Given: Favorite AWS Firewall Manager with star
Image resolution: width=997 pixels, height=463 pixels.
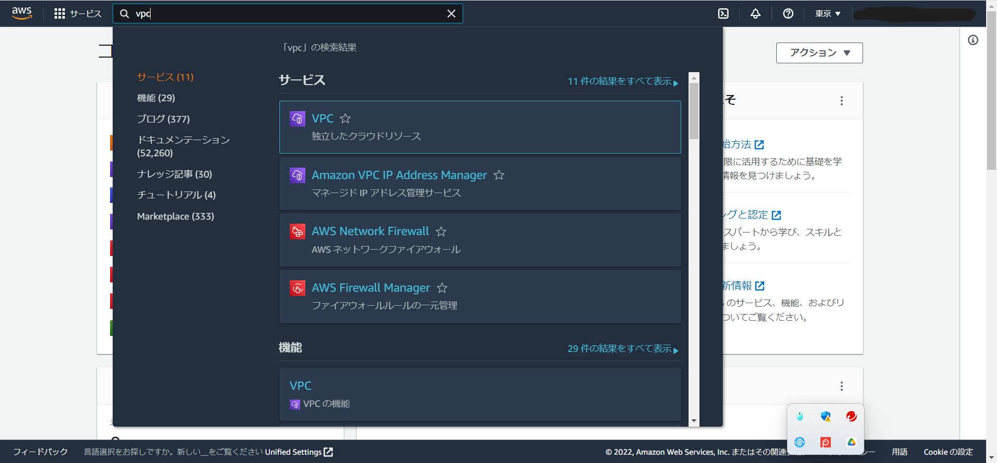Looking at the screenshot, I should tap(442, 288).
